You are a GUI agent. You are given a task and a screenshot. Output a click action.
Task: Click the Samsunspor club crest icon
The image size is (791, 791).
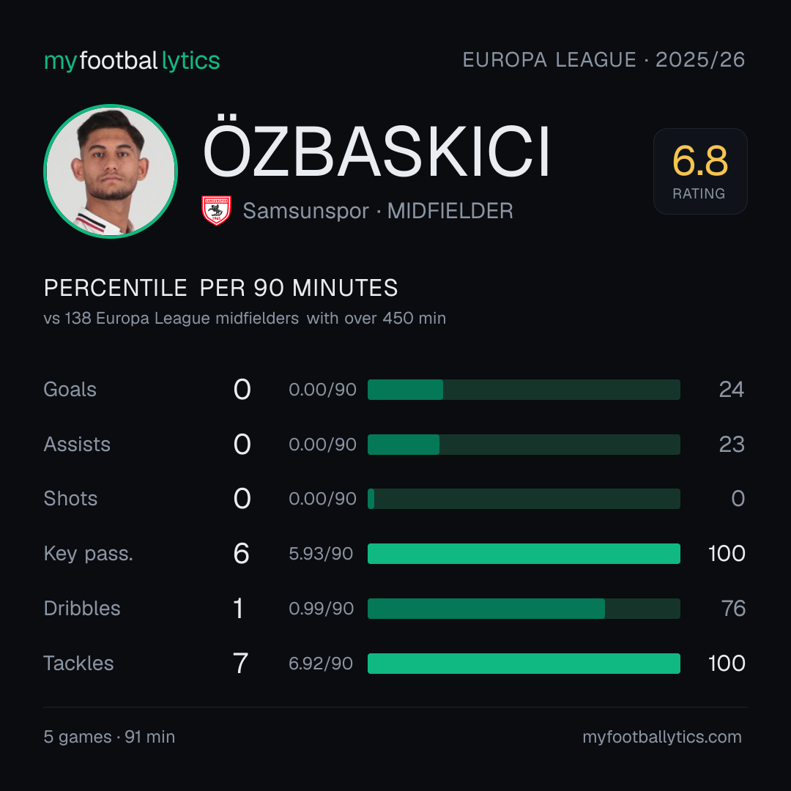(216, 210)
